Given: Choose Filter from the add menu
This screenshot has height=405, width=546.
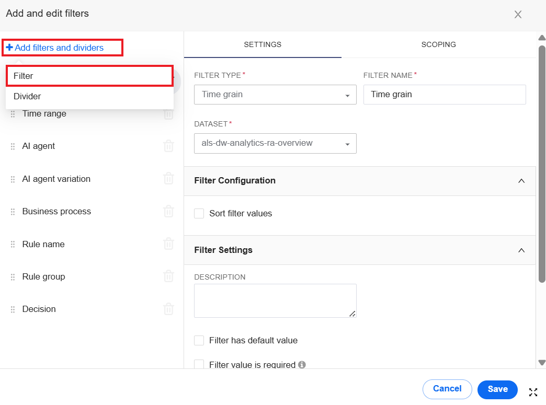Looking at the screenshot, I should pos(89,76).
